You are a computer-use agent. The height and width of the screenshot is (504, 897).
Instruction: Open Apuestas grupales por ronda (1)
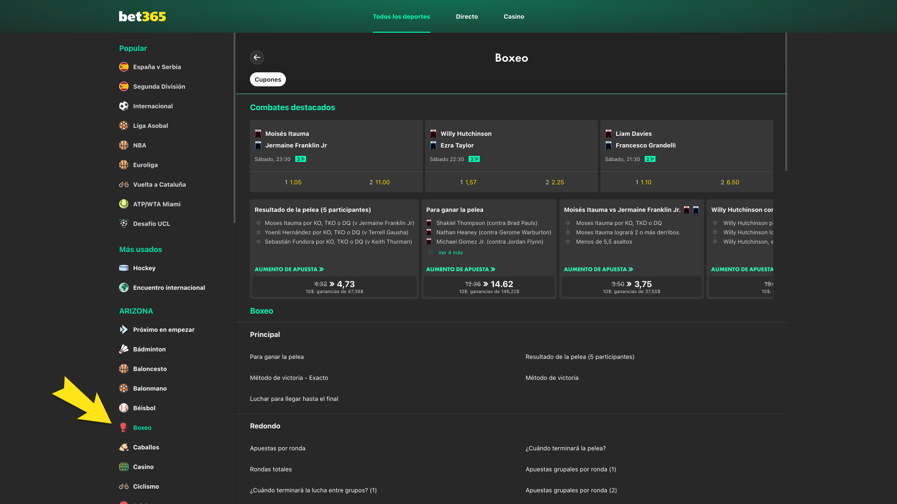570,469
